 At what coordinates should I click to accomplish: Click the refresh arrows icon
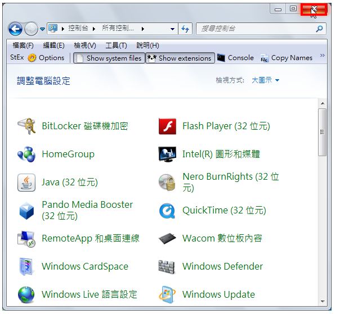185,29
